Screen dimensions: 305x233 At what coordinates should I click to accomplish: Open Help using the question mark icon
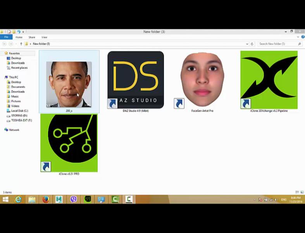click(x=303, y=37)
